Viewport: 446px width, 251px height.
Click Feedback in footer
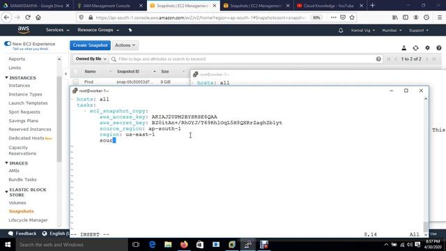[x=22, y=234]
